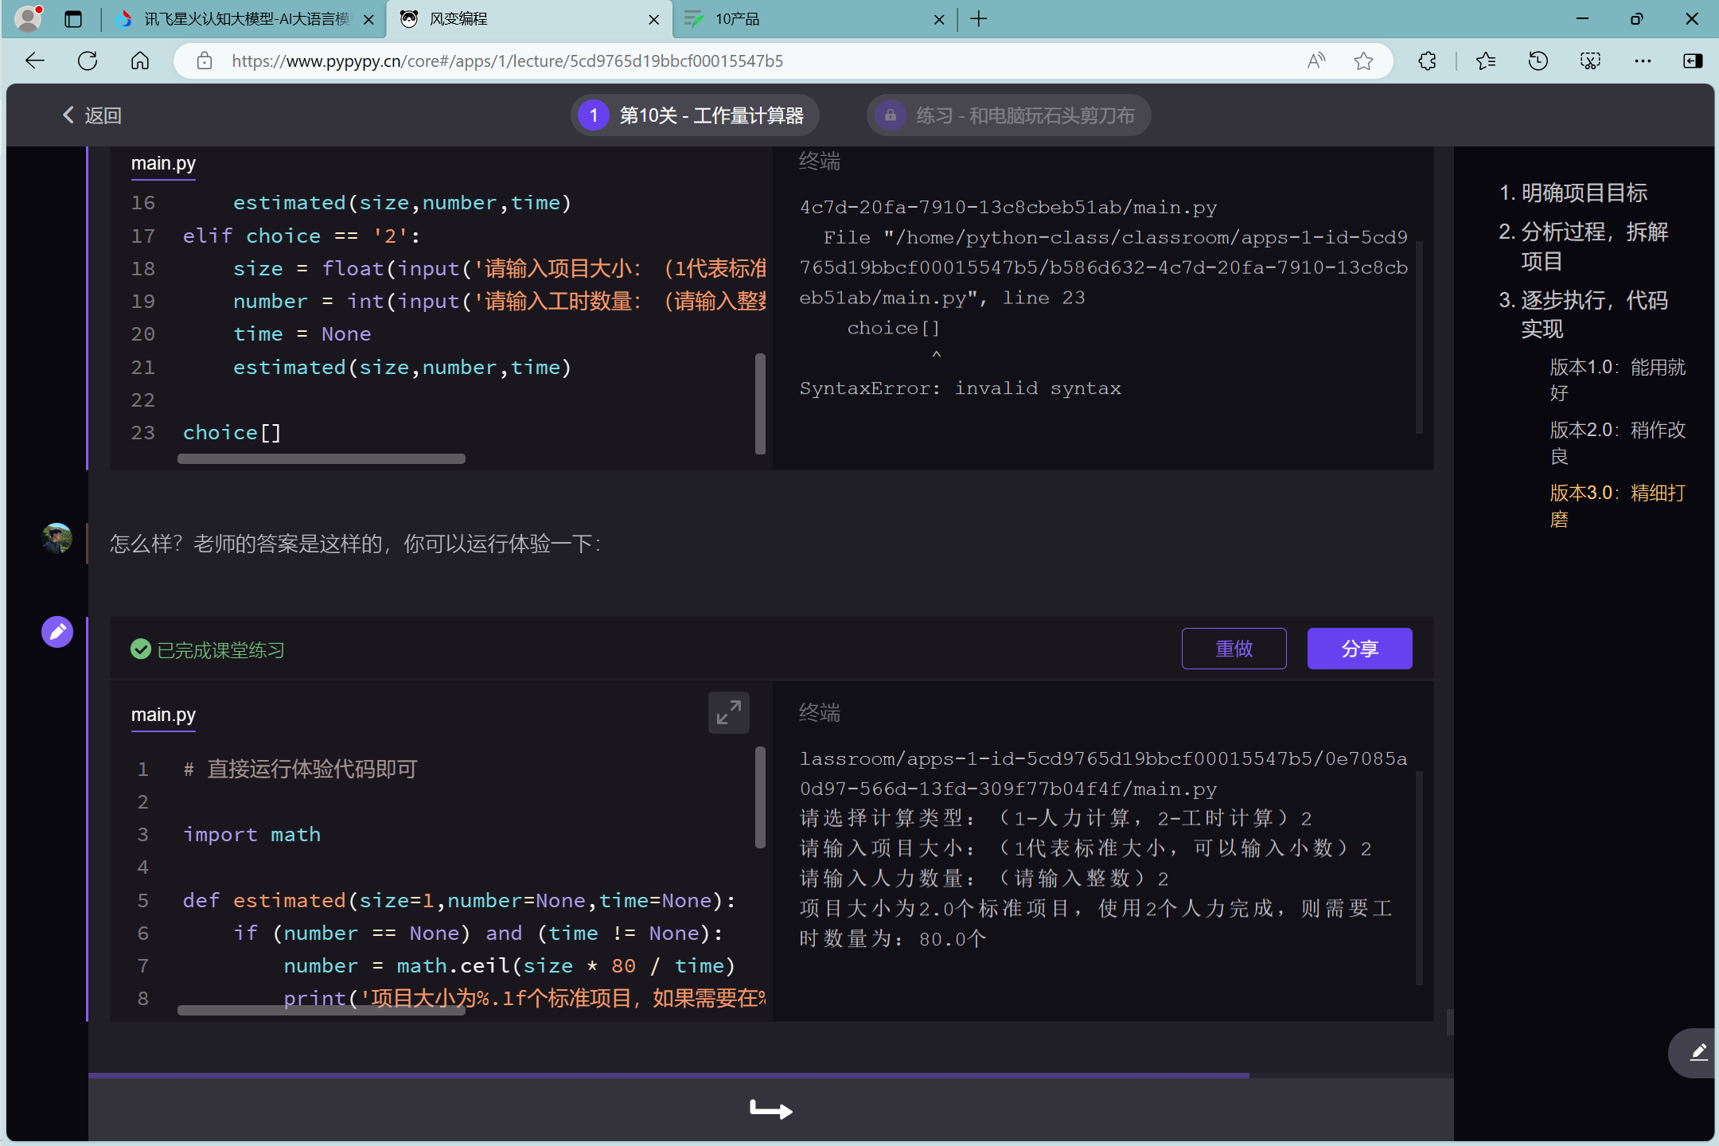The image size is (1719, 1146).
Task: Go to browser home page
Action: [140, 61]
